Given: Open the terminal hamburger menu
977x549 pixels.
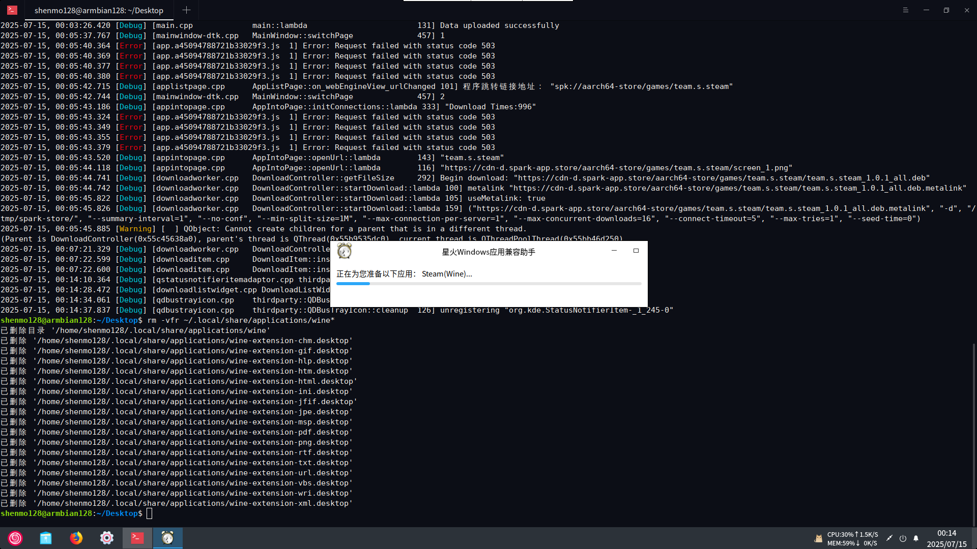Looking at the screenshot, I should 905,10.
